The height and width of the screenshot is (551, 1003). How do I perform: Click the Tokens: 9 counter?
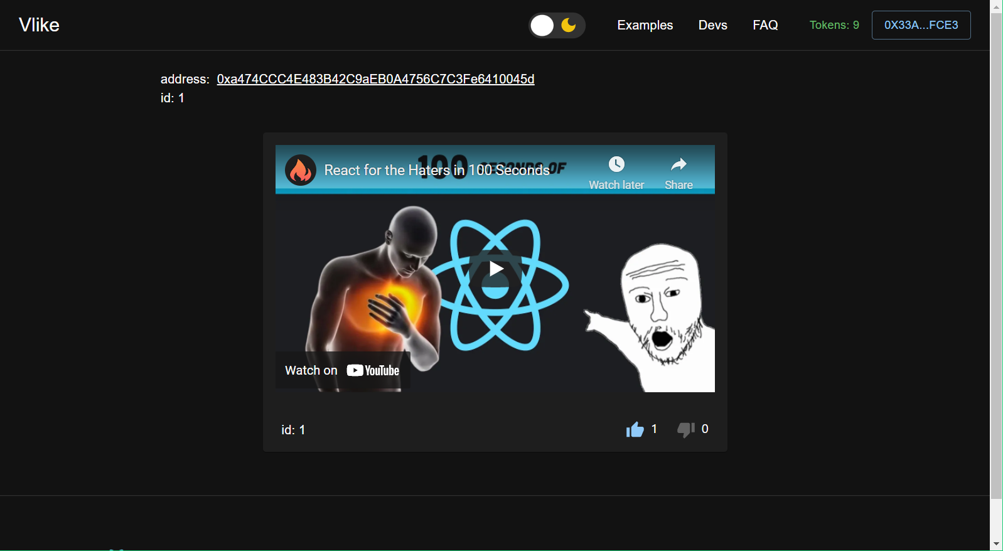tap(834, 25)
